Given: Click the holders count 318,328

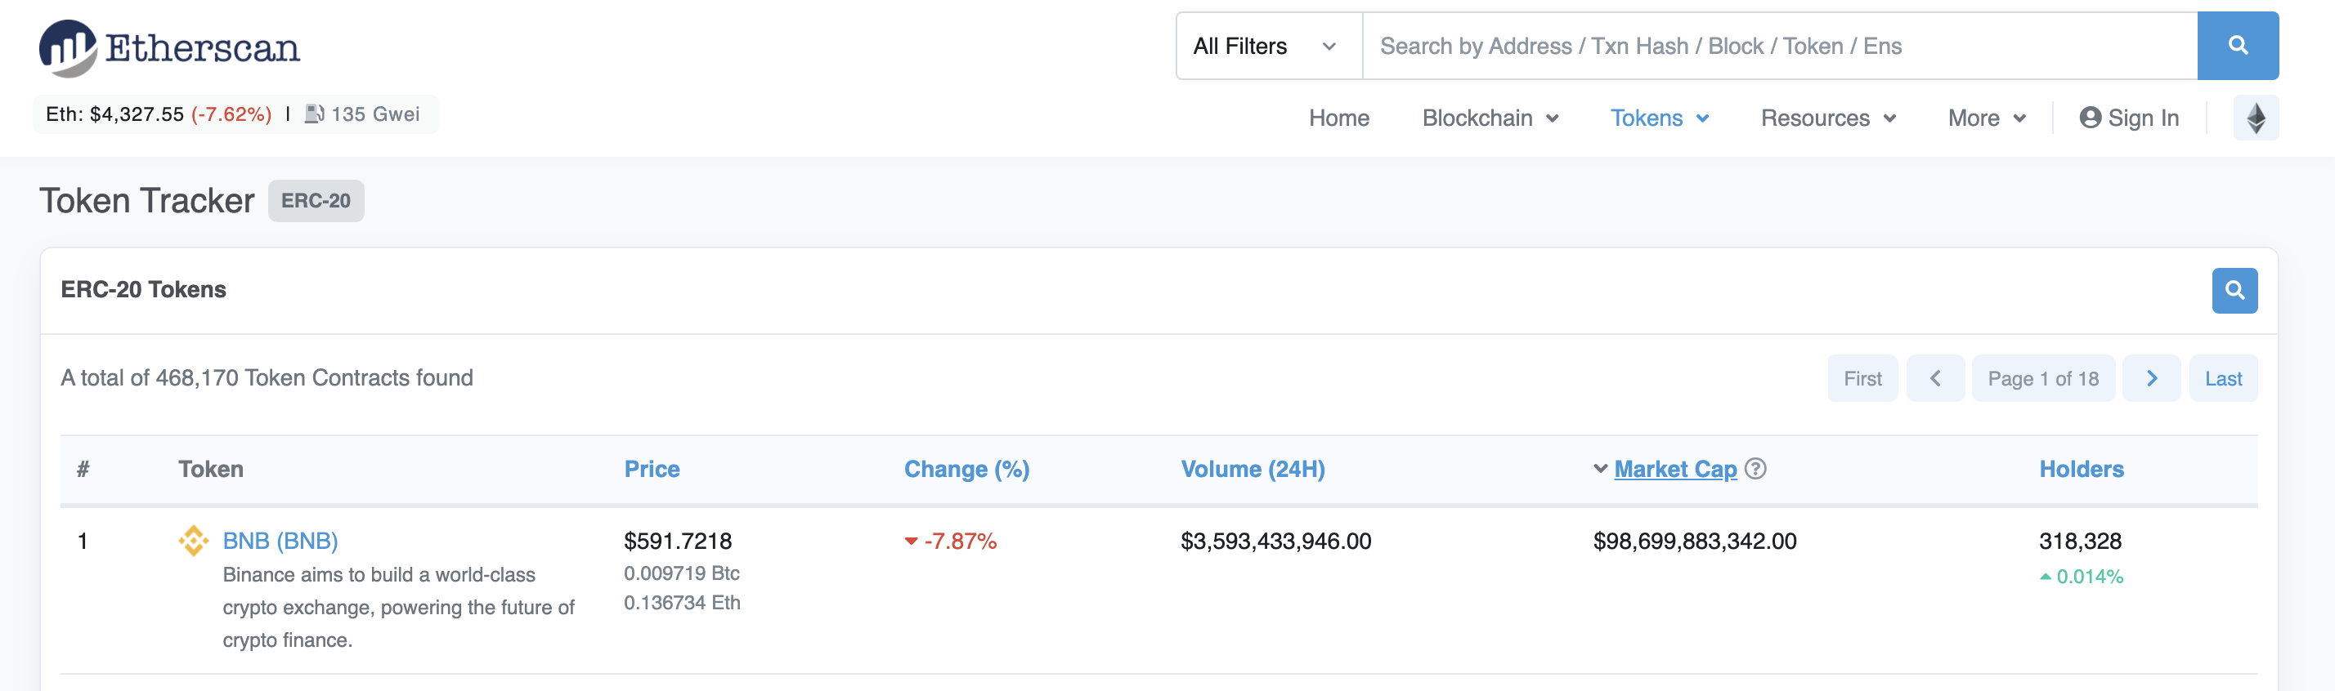Looking at the screenshot, I should tap(2079, 541).
